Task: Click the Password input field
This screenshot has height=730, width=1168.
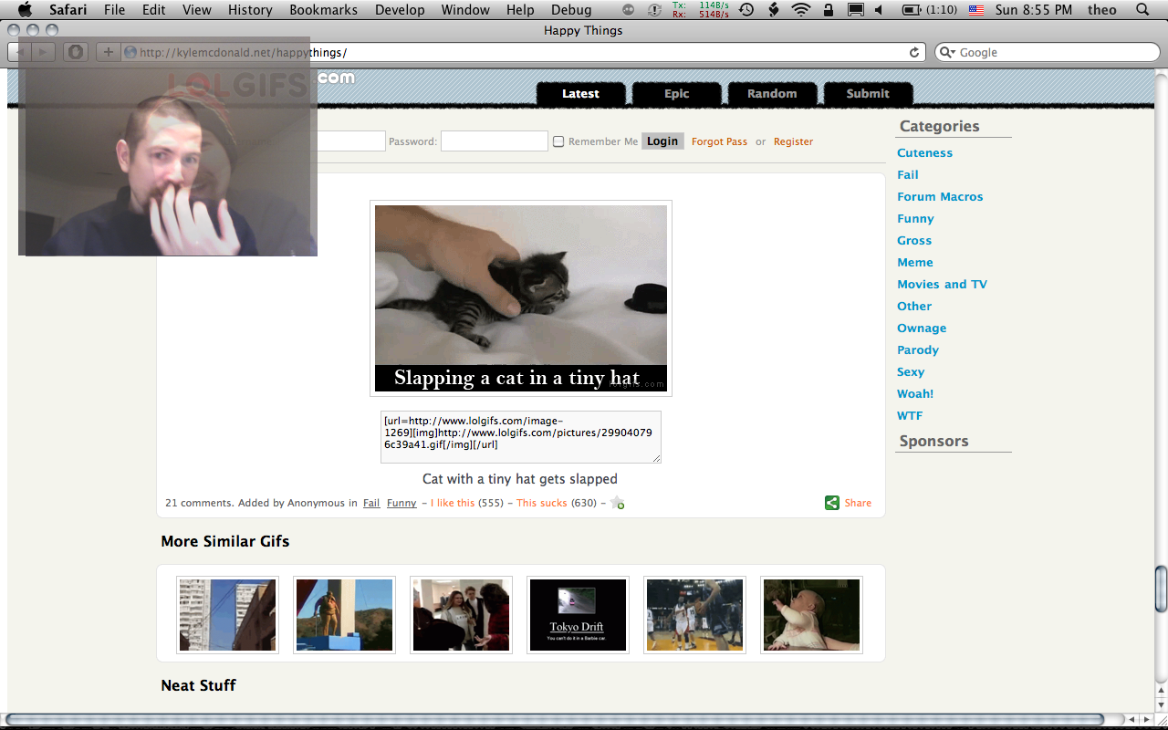Action: tap(494, 141)
